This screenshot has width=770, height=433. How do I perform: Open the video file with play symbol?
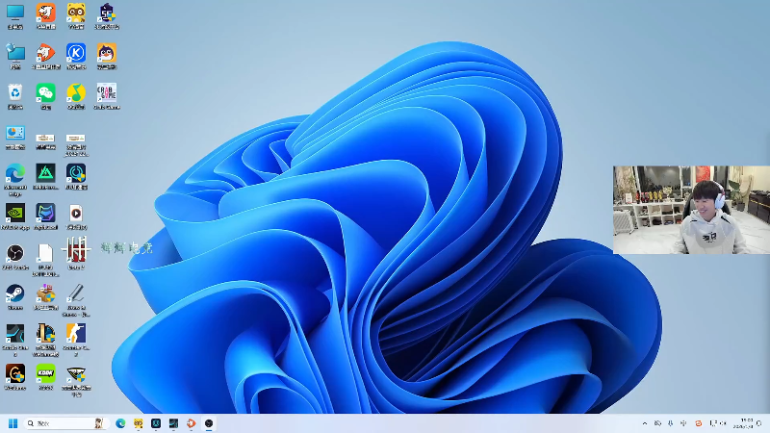point(76,217)
